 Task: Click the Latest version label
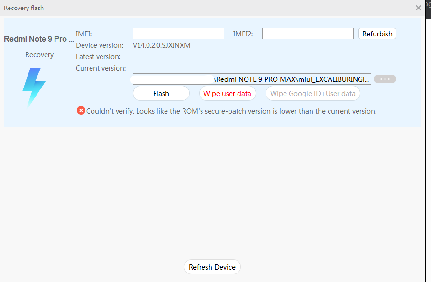pyautogui.click(x=98, y=57)
